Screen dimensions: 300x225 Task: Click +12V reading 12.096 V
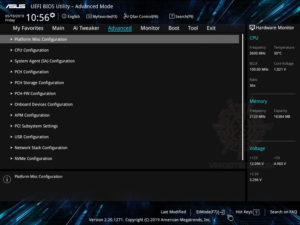256,164
